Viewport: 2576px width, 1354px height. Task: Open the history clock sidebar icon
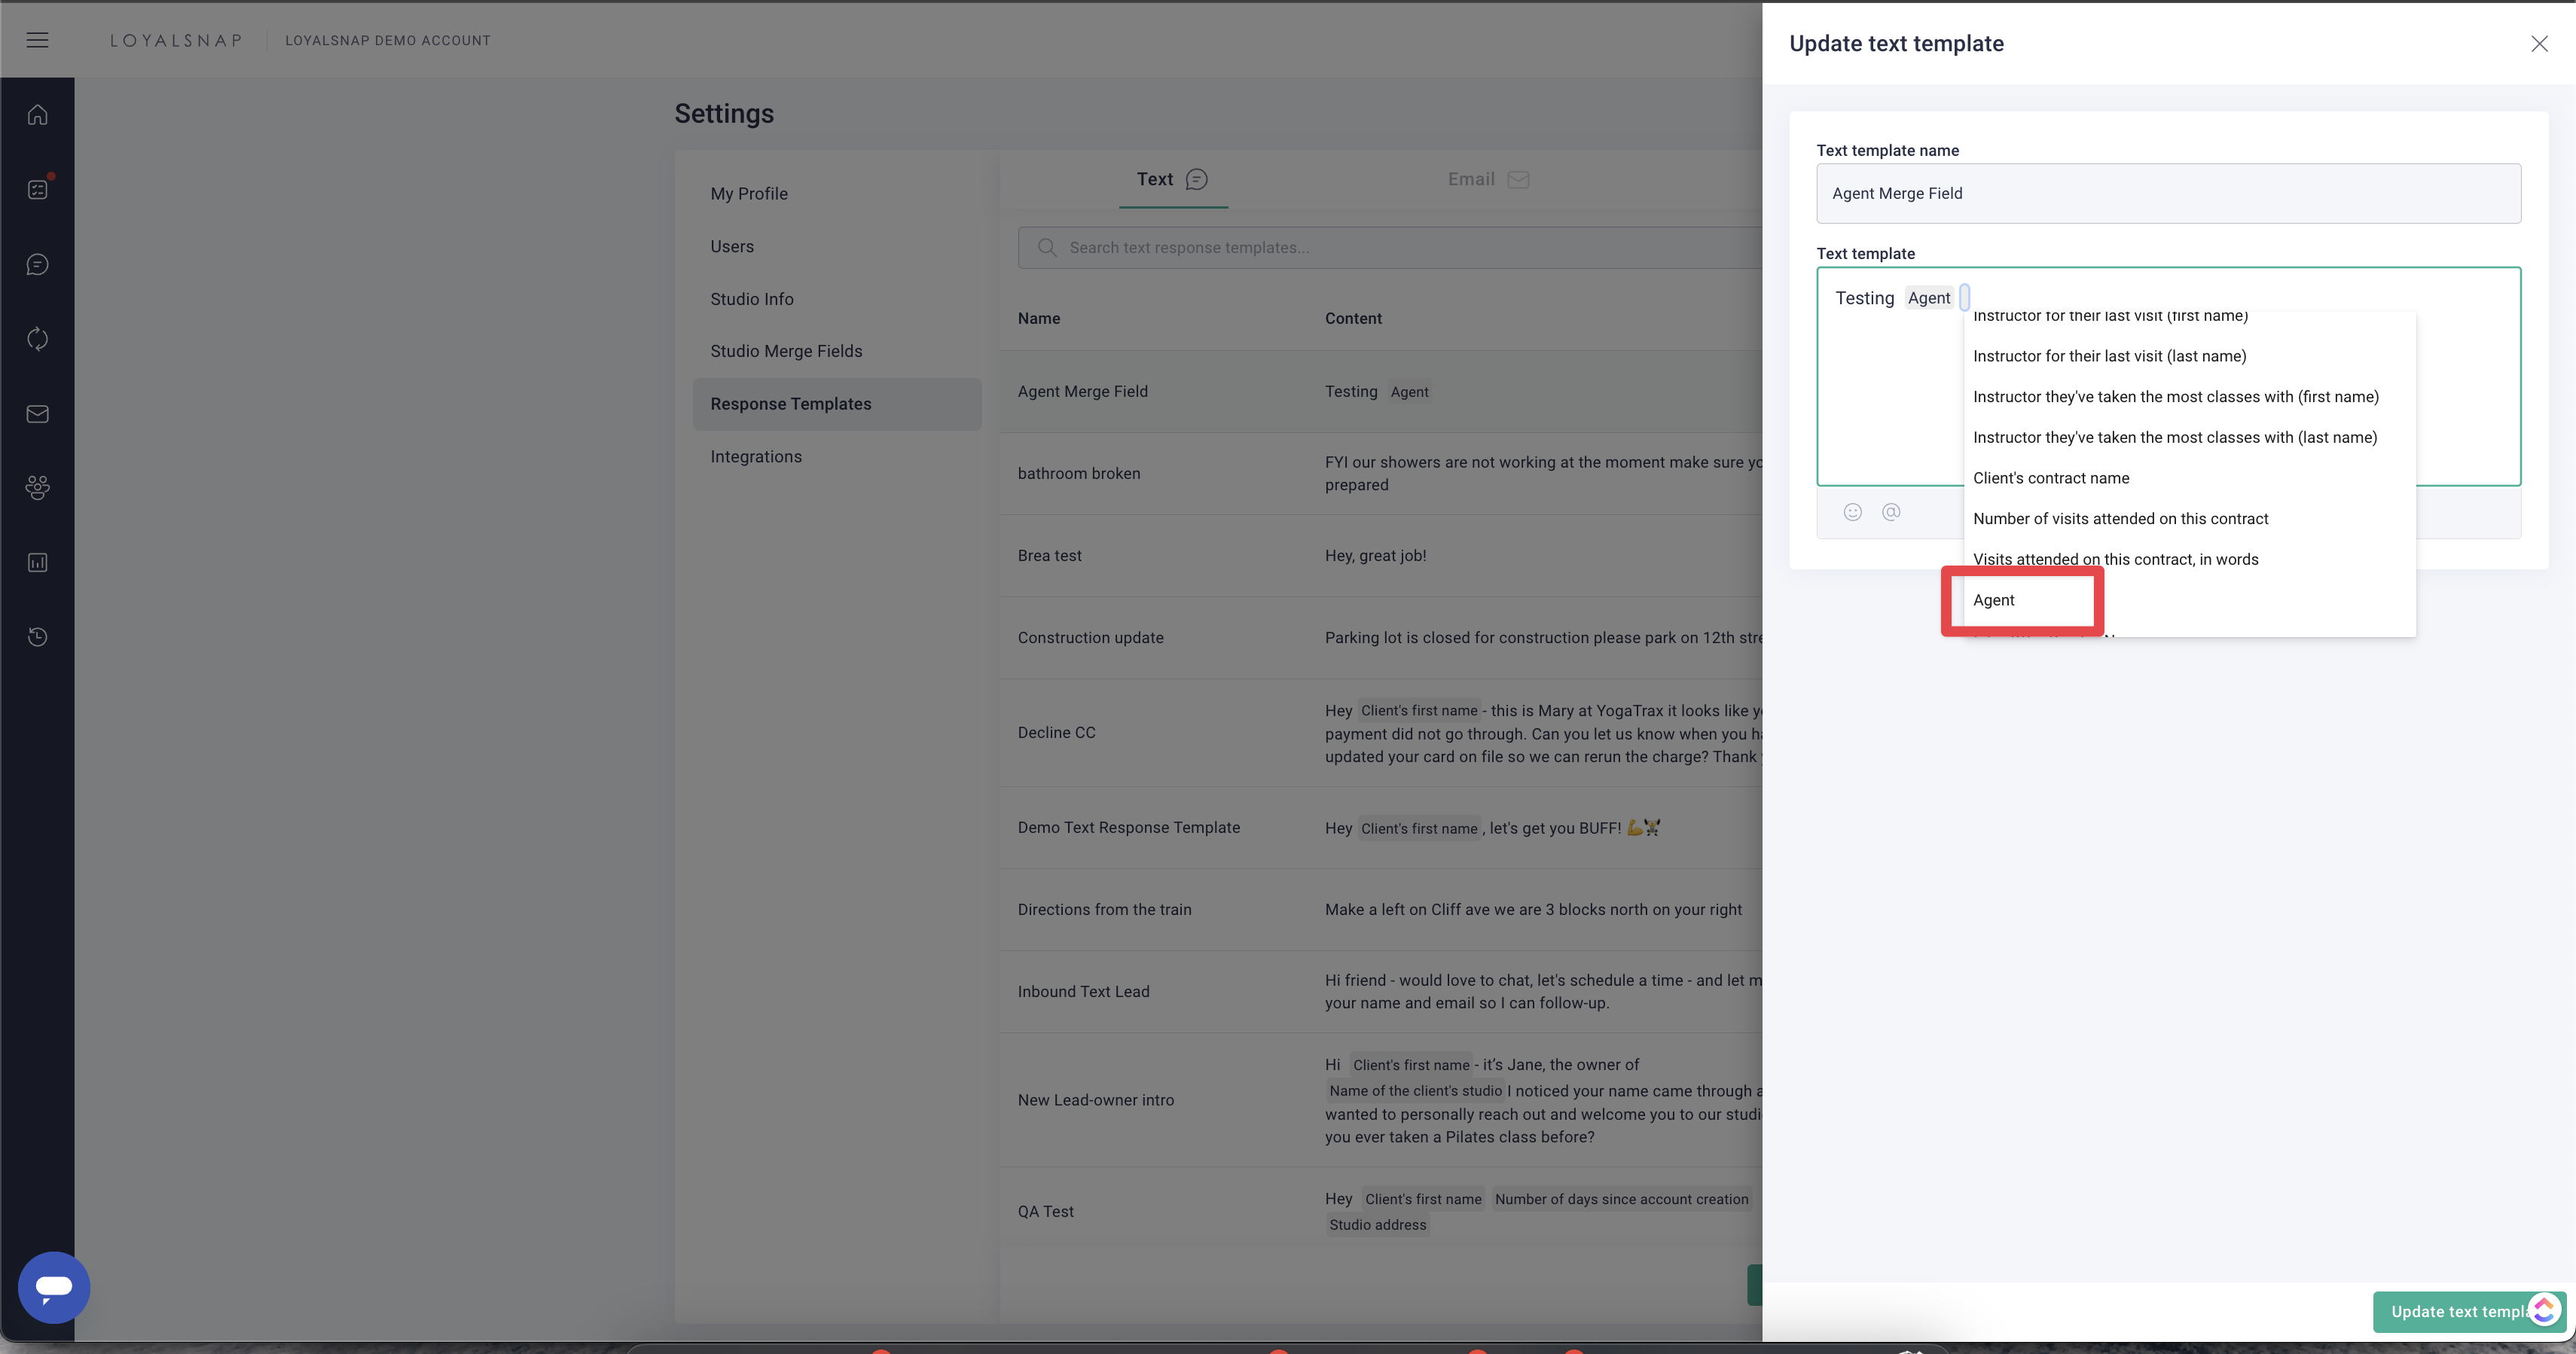point(37,637)
